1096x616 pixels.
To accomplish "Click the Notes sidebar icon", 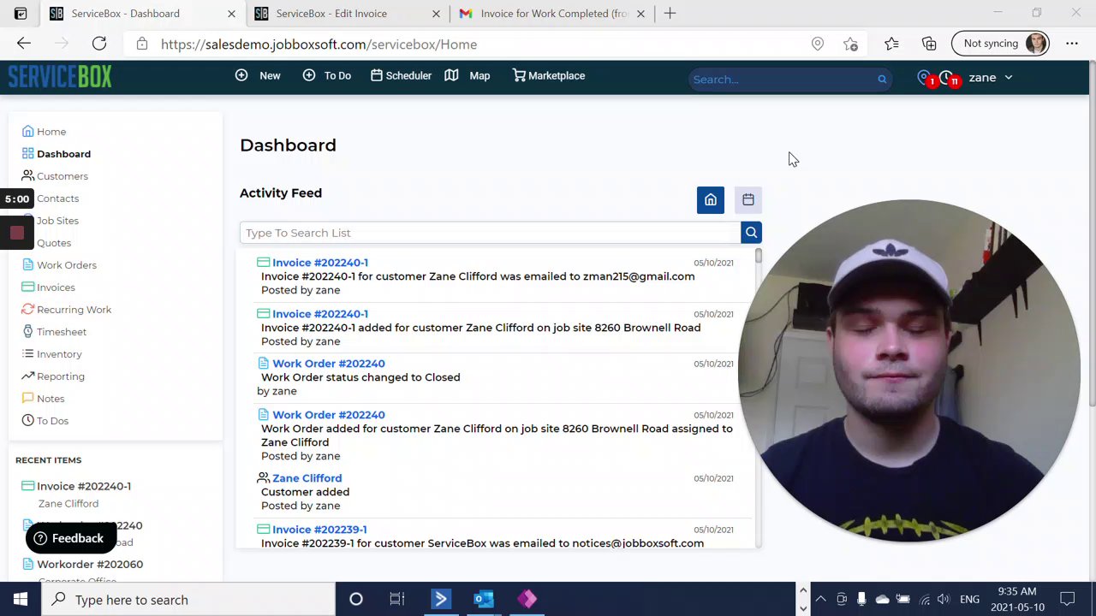I will click(x=27, y=398).
